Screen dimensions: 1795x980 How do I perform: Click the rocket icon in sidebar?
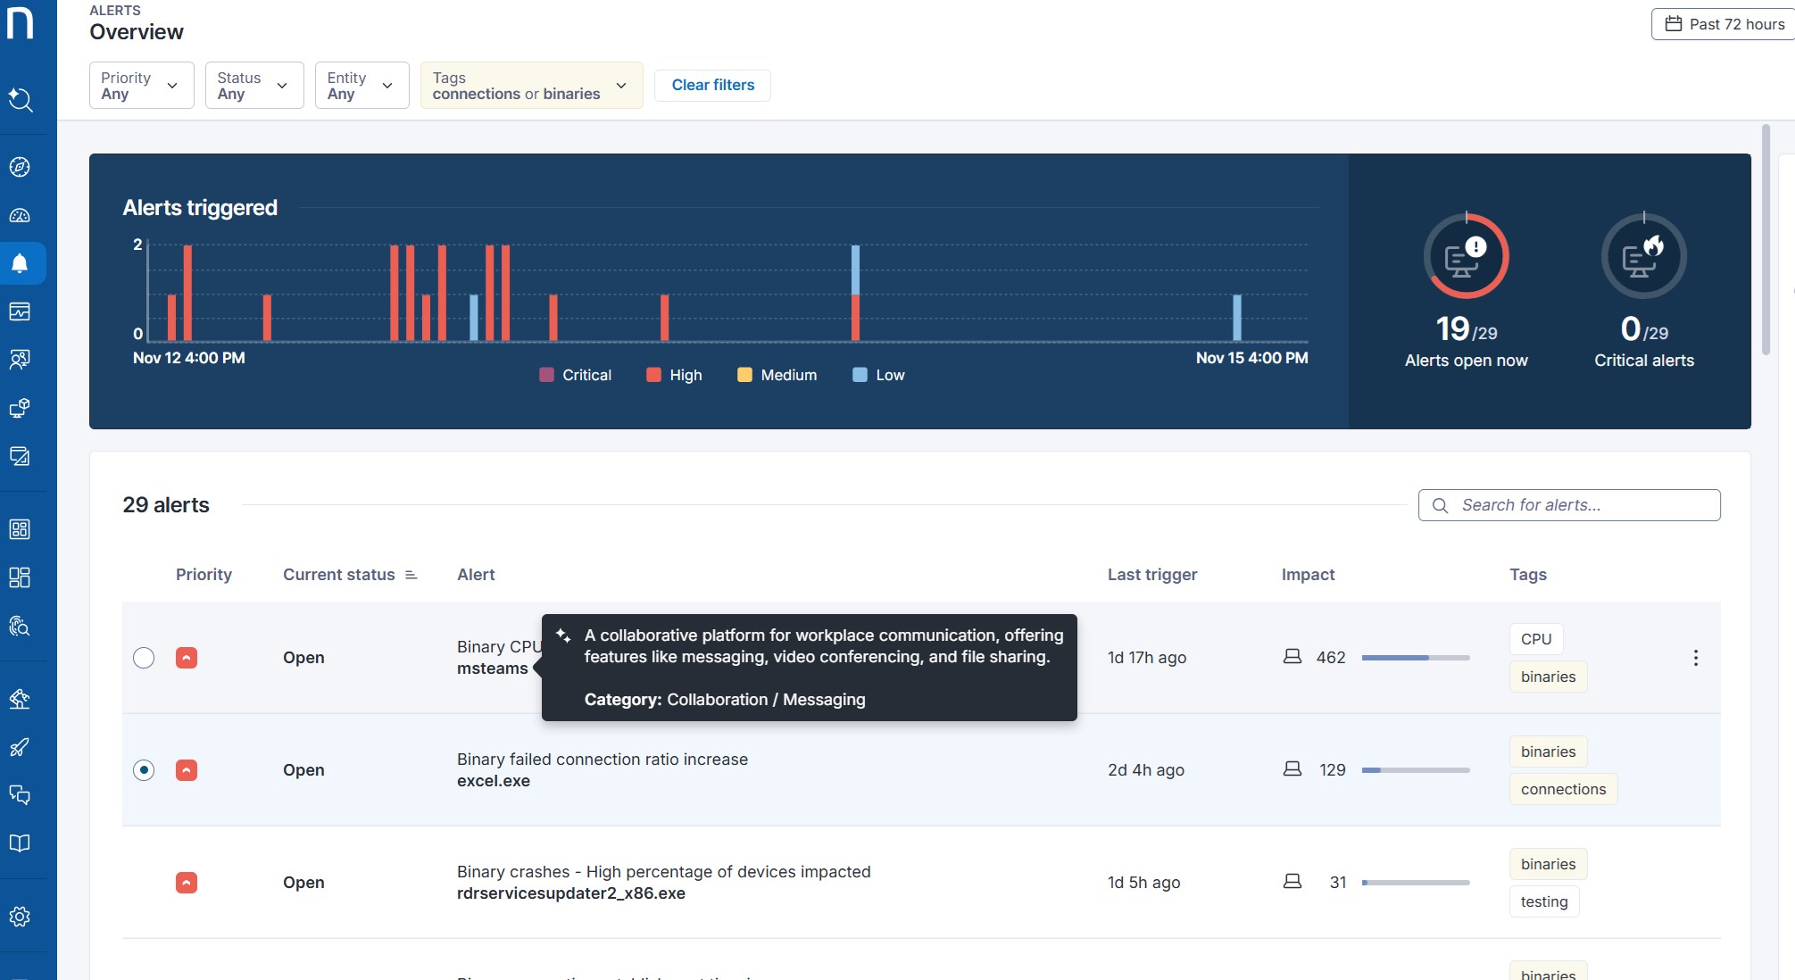[x=20, y=747]
